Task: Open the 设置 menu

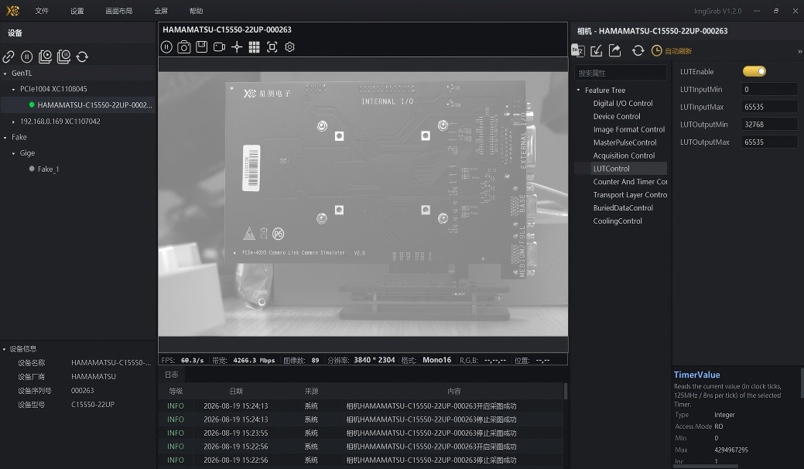Action: (x=77, y=11)
